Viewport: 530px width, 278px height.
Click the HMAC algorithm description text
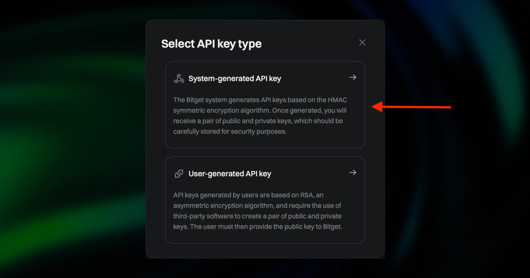[x=259, y=116]
